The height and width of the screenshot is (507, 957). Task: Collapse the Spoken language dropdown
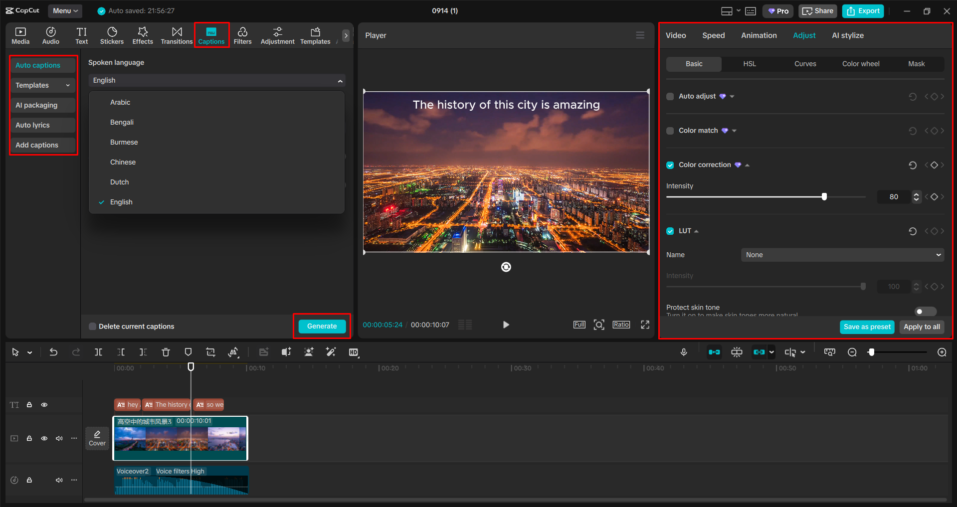(341, 80)
